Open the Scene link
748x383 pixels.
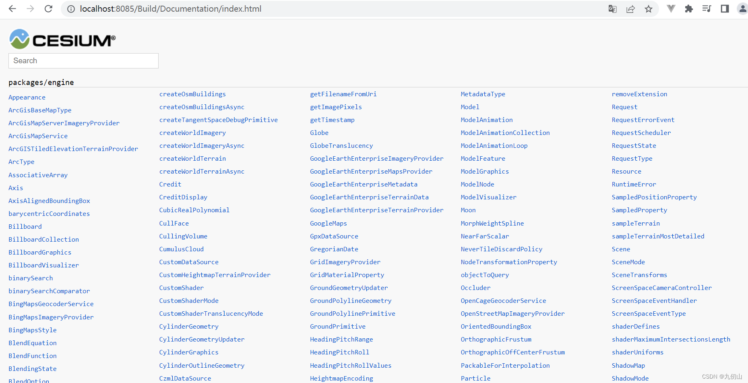(621, 249)
